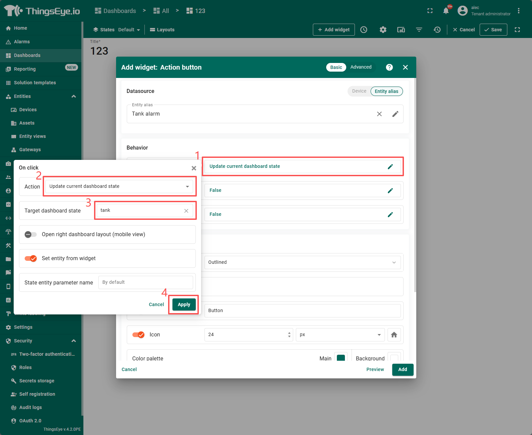This screenshot has height=435, width=532.
Task: Turn off the Icon toggle
Action: click(138, 335)
